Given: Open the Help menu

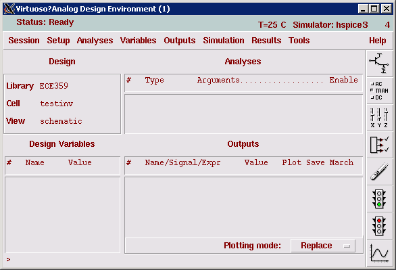Looking at the screenshot, I should (x=378, y=41).
